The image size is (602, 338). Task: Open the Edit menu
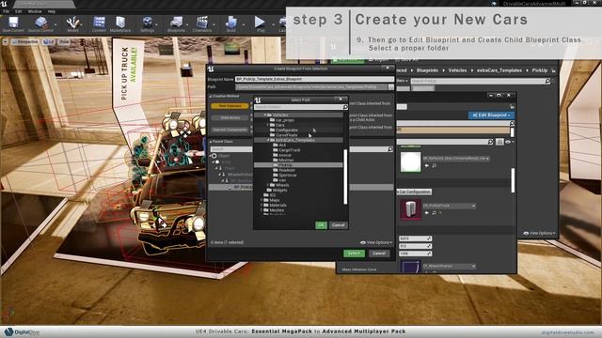point(19,11)
